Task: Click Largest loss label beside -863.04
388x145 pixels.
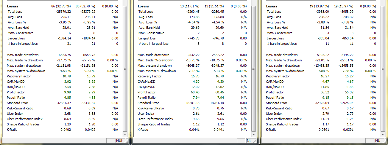Action: [275, 38]
